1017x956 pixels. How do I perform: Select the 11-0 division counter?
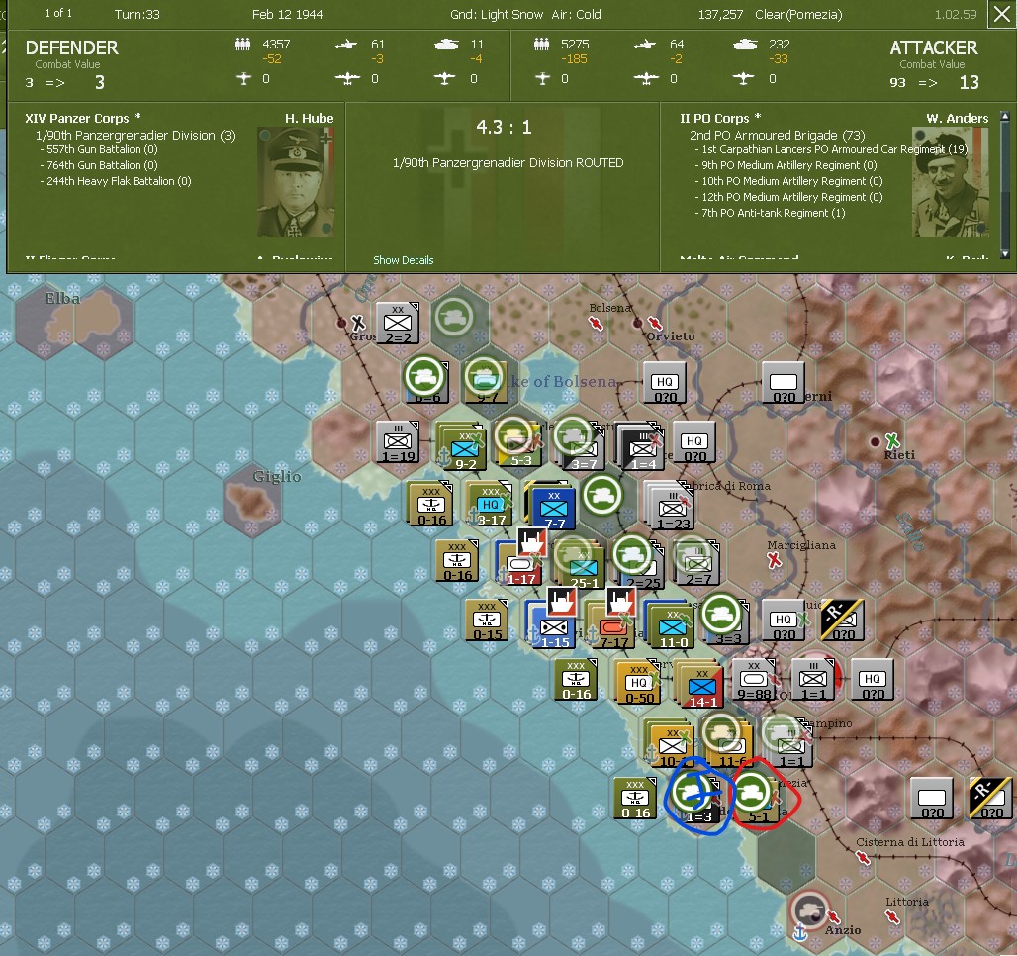tap(673, 627)
